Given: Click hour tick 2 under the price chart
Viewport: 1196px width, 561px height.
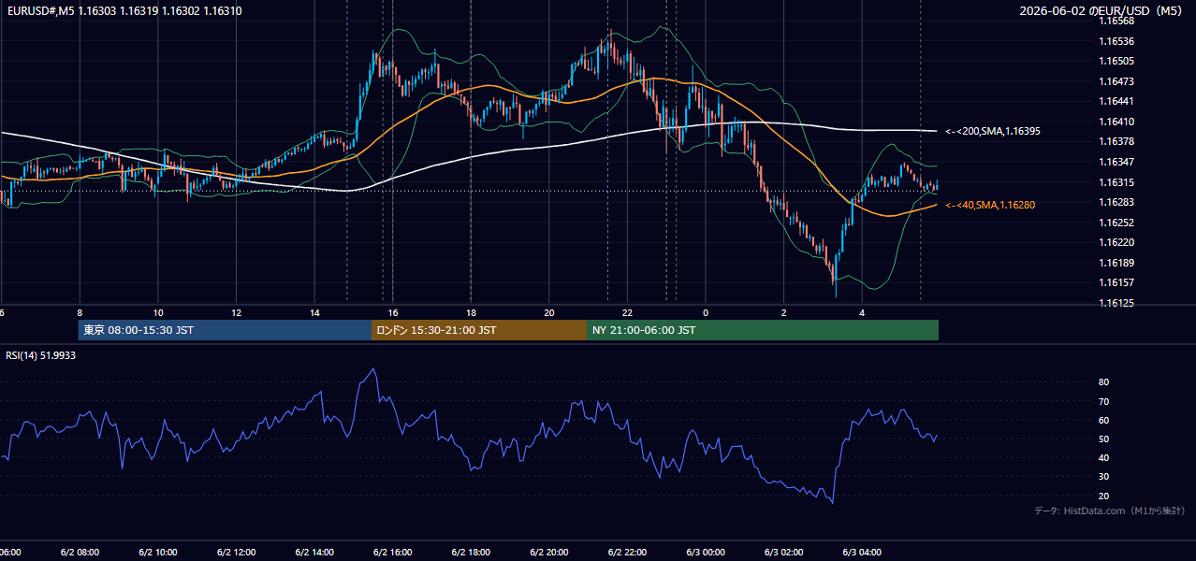Looking at the screenshot, I should click(x=784, y=312).
